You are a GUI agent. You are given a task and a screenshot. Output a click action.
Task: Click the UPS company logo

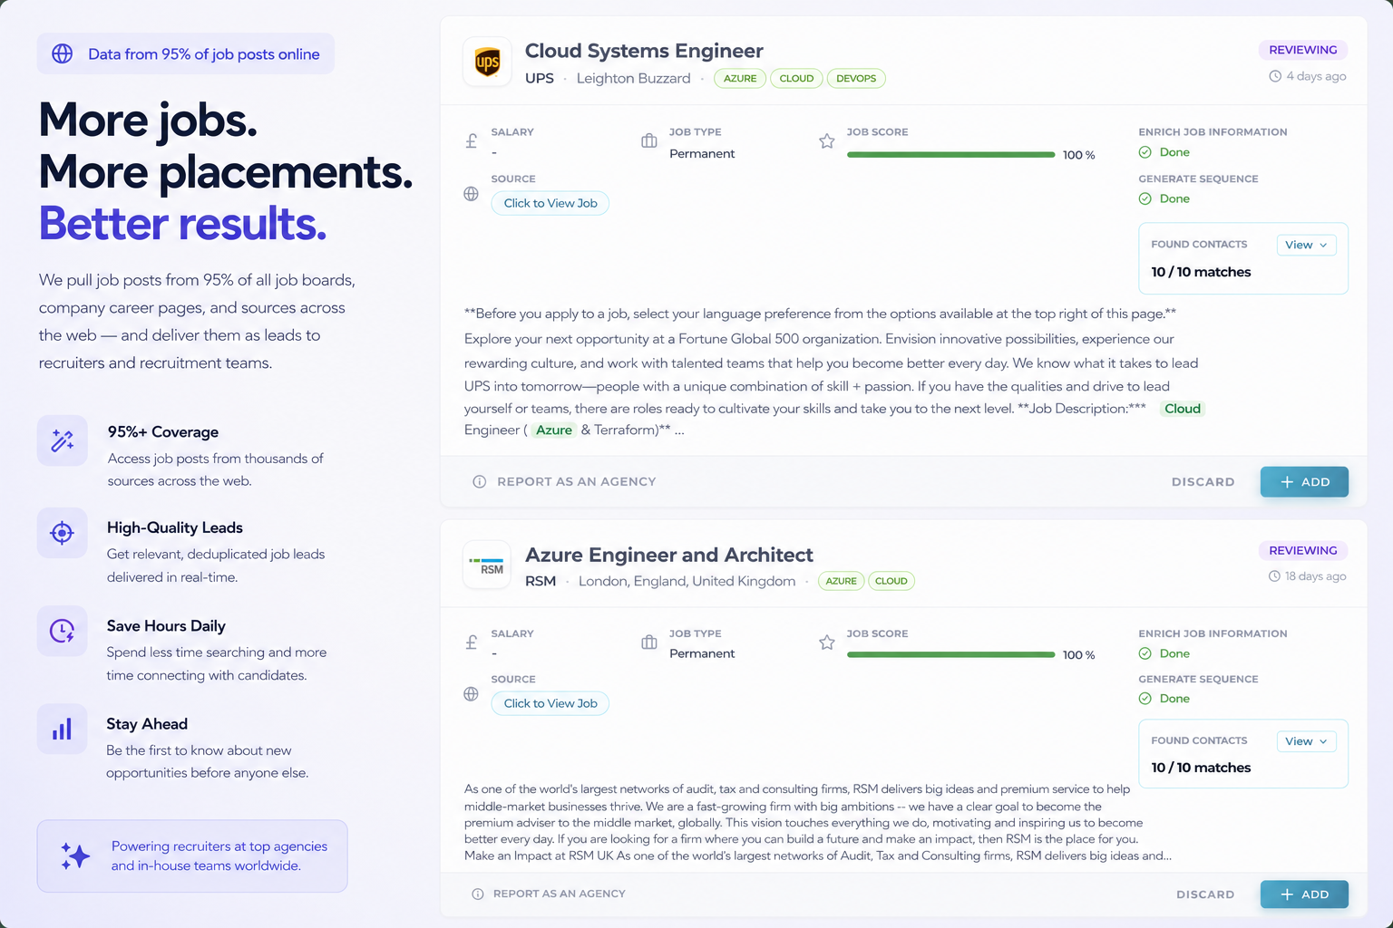click(487, 62)
